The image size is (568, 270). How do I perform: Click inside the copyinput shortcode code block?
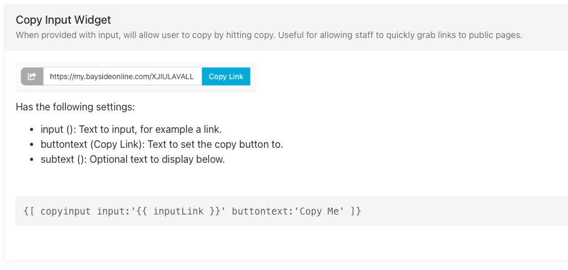(291, 211)
